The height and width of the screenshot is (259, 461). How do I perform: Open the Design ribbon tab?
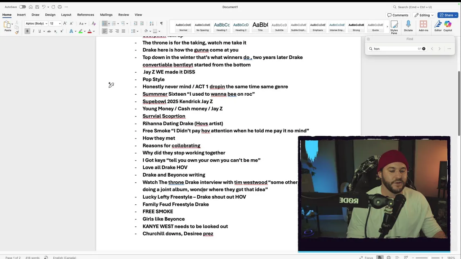pos(50,15)
